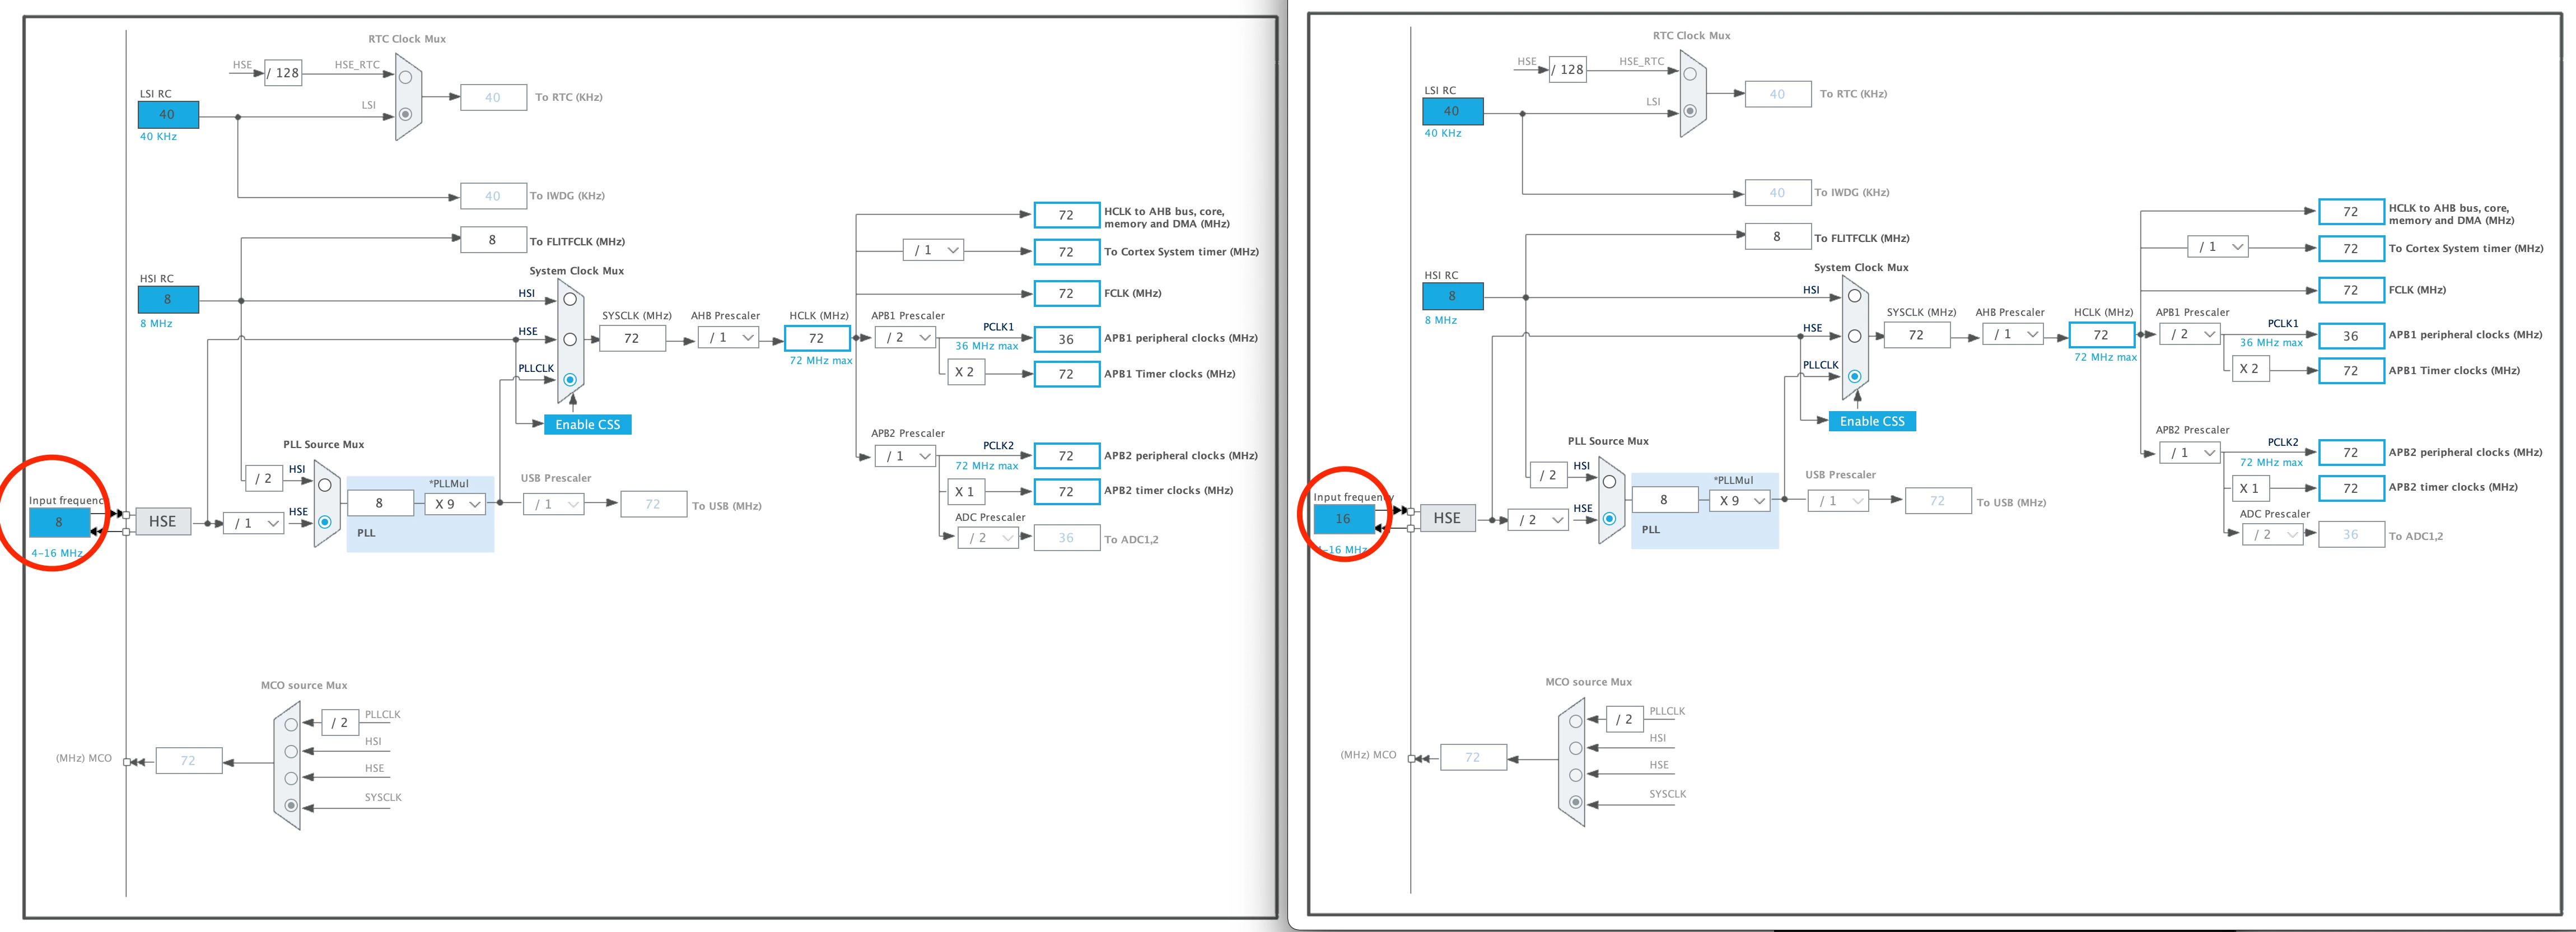
Task: Select HSE in left PLL Source Mux
Action: [x=325, y=522]
